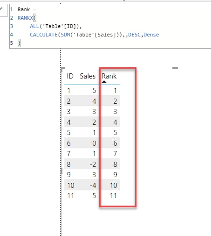Screen dimensions: 211x236
Task: Select the Rank value 10 in the Sales -4 row
Action: pyautogui.click(x=113, y=186)
